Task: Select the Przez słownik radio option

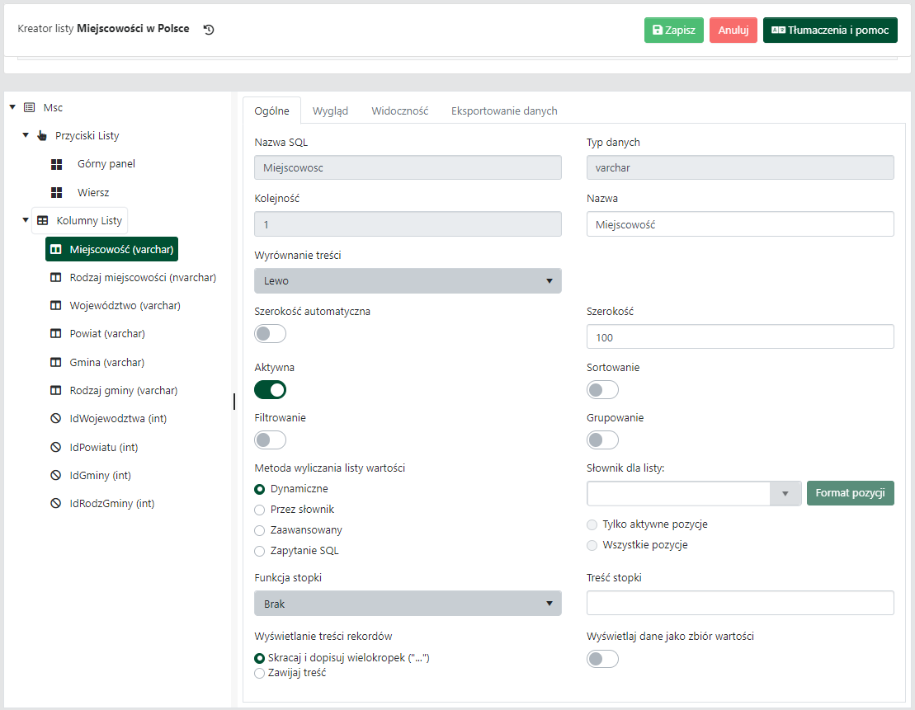Action: pos(260,510)
